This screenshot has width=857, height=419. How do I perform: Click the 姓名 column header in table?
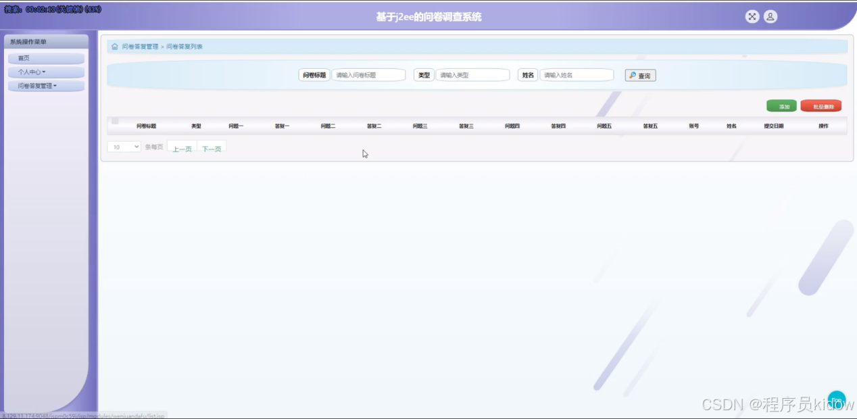tap(731, 126)
